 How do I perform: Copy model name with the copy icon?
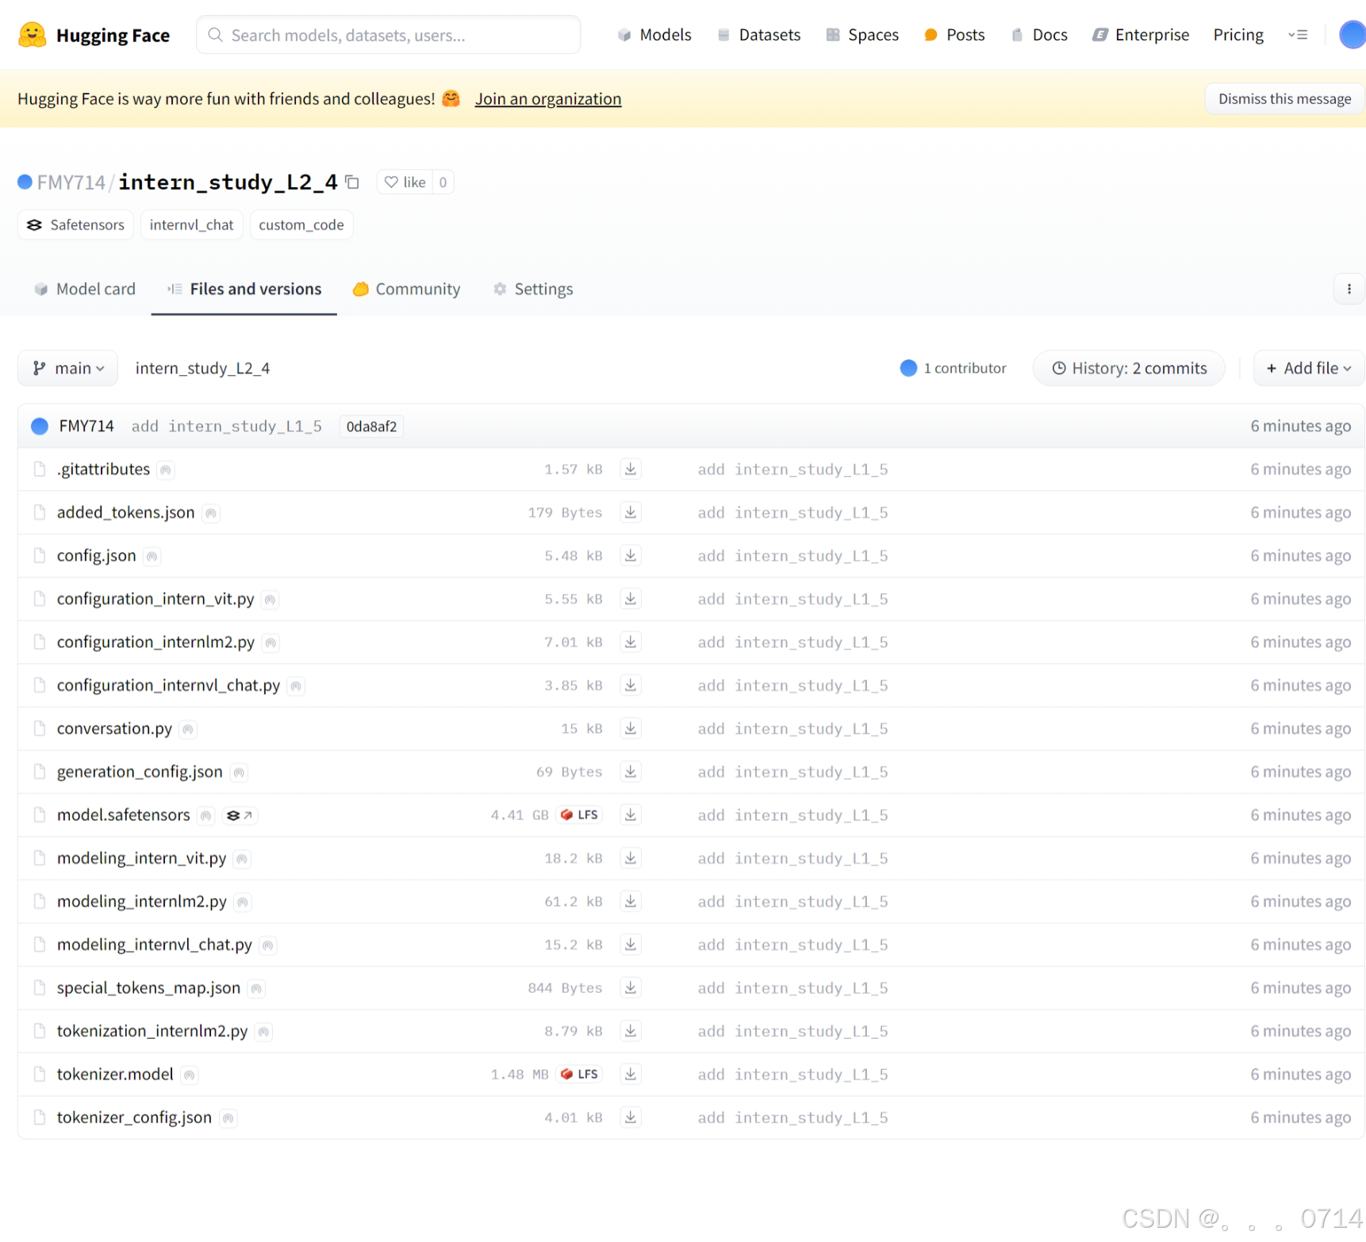(352, 182)
